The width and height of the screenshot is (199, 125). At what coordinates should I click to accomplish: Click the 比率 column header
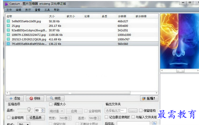[92, 16]
